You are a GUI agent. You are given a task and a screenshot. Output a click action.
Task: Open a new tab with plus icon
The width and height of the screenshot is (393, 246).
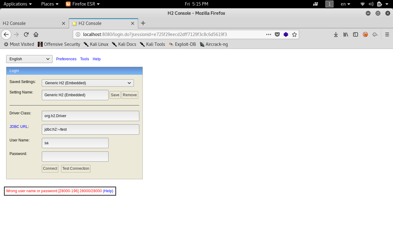point(143,23)
